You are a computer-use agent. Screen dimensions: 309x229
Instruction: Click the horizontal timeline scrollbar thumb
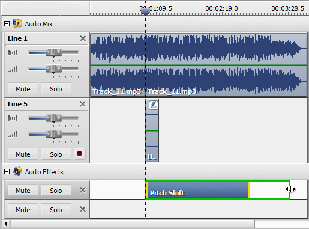coord(133,224)
